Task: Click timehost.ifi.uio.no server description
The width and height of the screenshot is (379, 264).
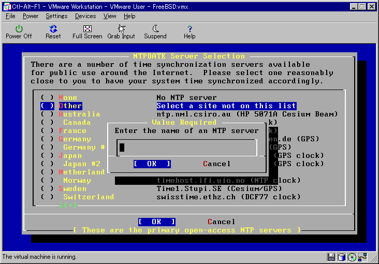Action: (x=228, y=181)
